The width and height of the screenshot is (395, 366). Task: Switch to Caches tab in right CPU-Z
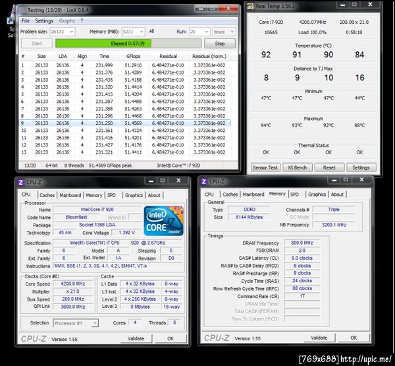(x=230, y=195)
